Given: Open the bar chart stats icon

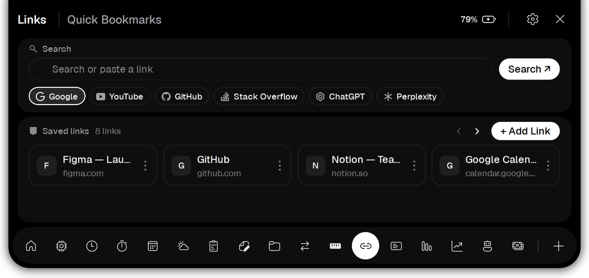Looking at the screenshot, I should (x=427, y=246).
